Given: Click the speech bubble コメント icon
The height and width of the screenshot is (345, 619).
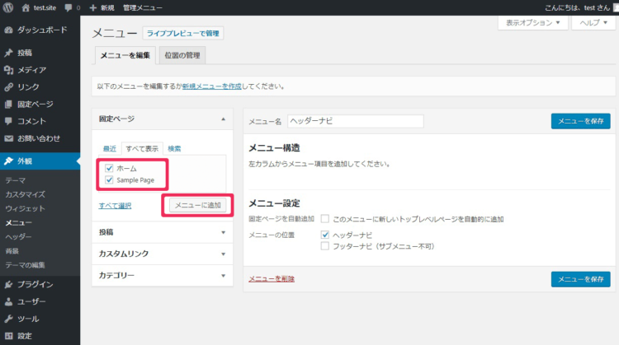Looking at the screenshot, I should coord(8,121).
